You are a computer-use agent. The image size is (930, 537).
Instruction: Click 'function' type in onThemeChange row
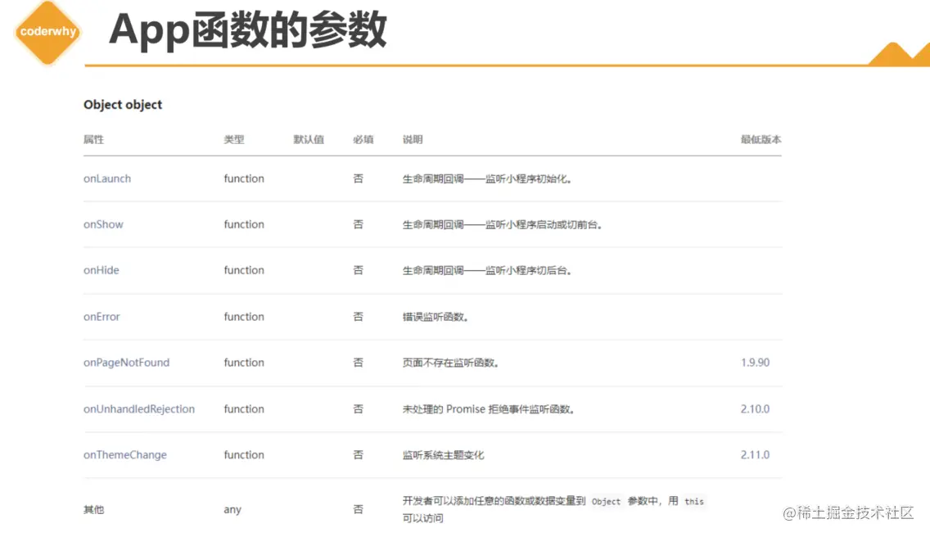coord(244,454)
